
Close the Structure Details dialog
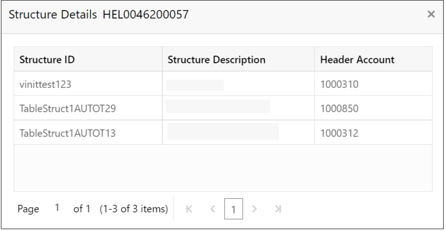[x=431, y=15]
